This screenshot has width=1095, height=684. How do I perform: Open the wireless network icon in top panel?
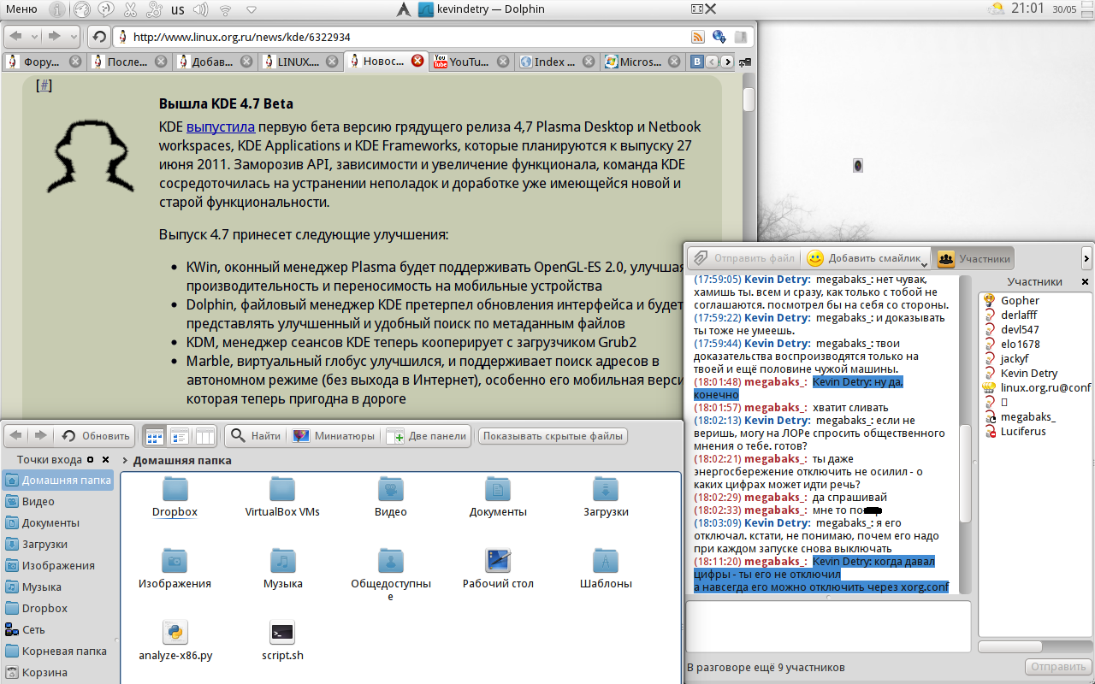226,9
